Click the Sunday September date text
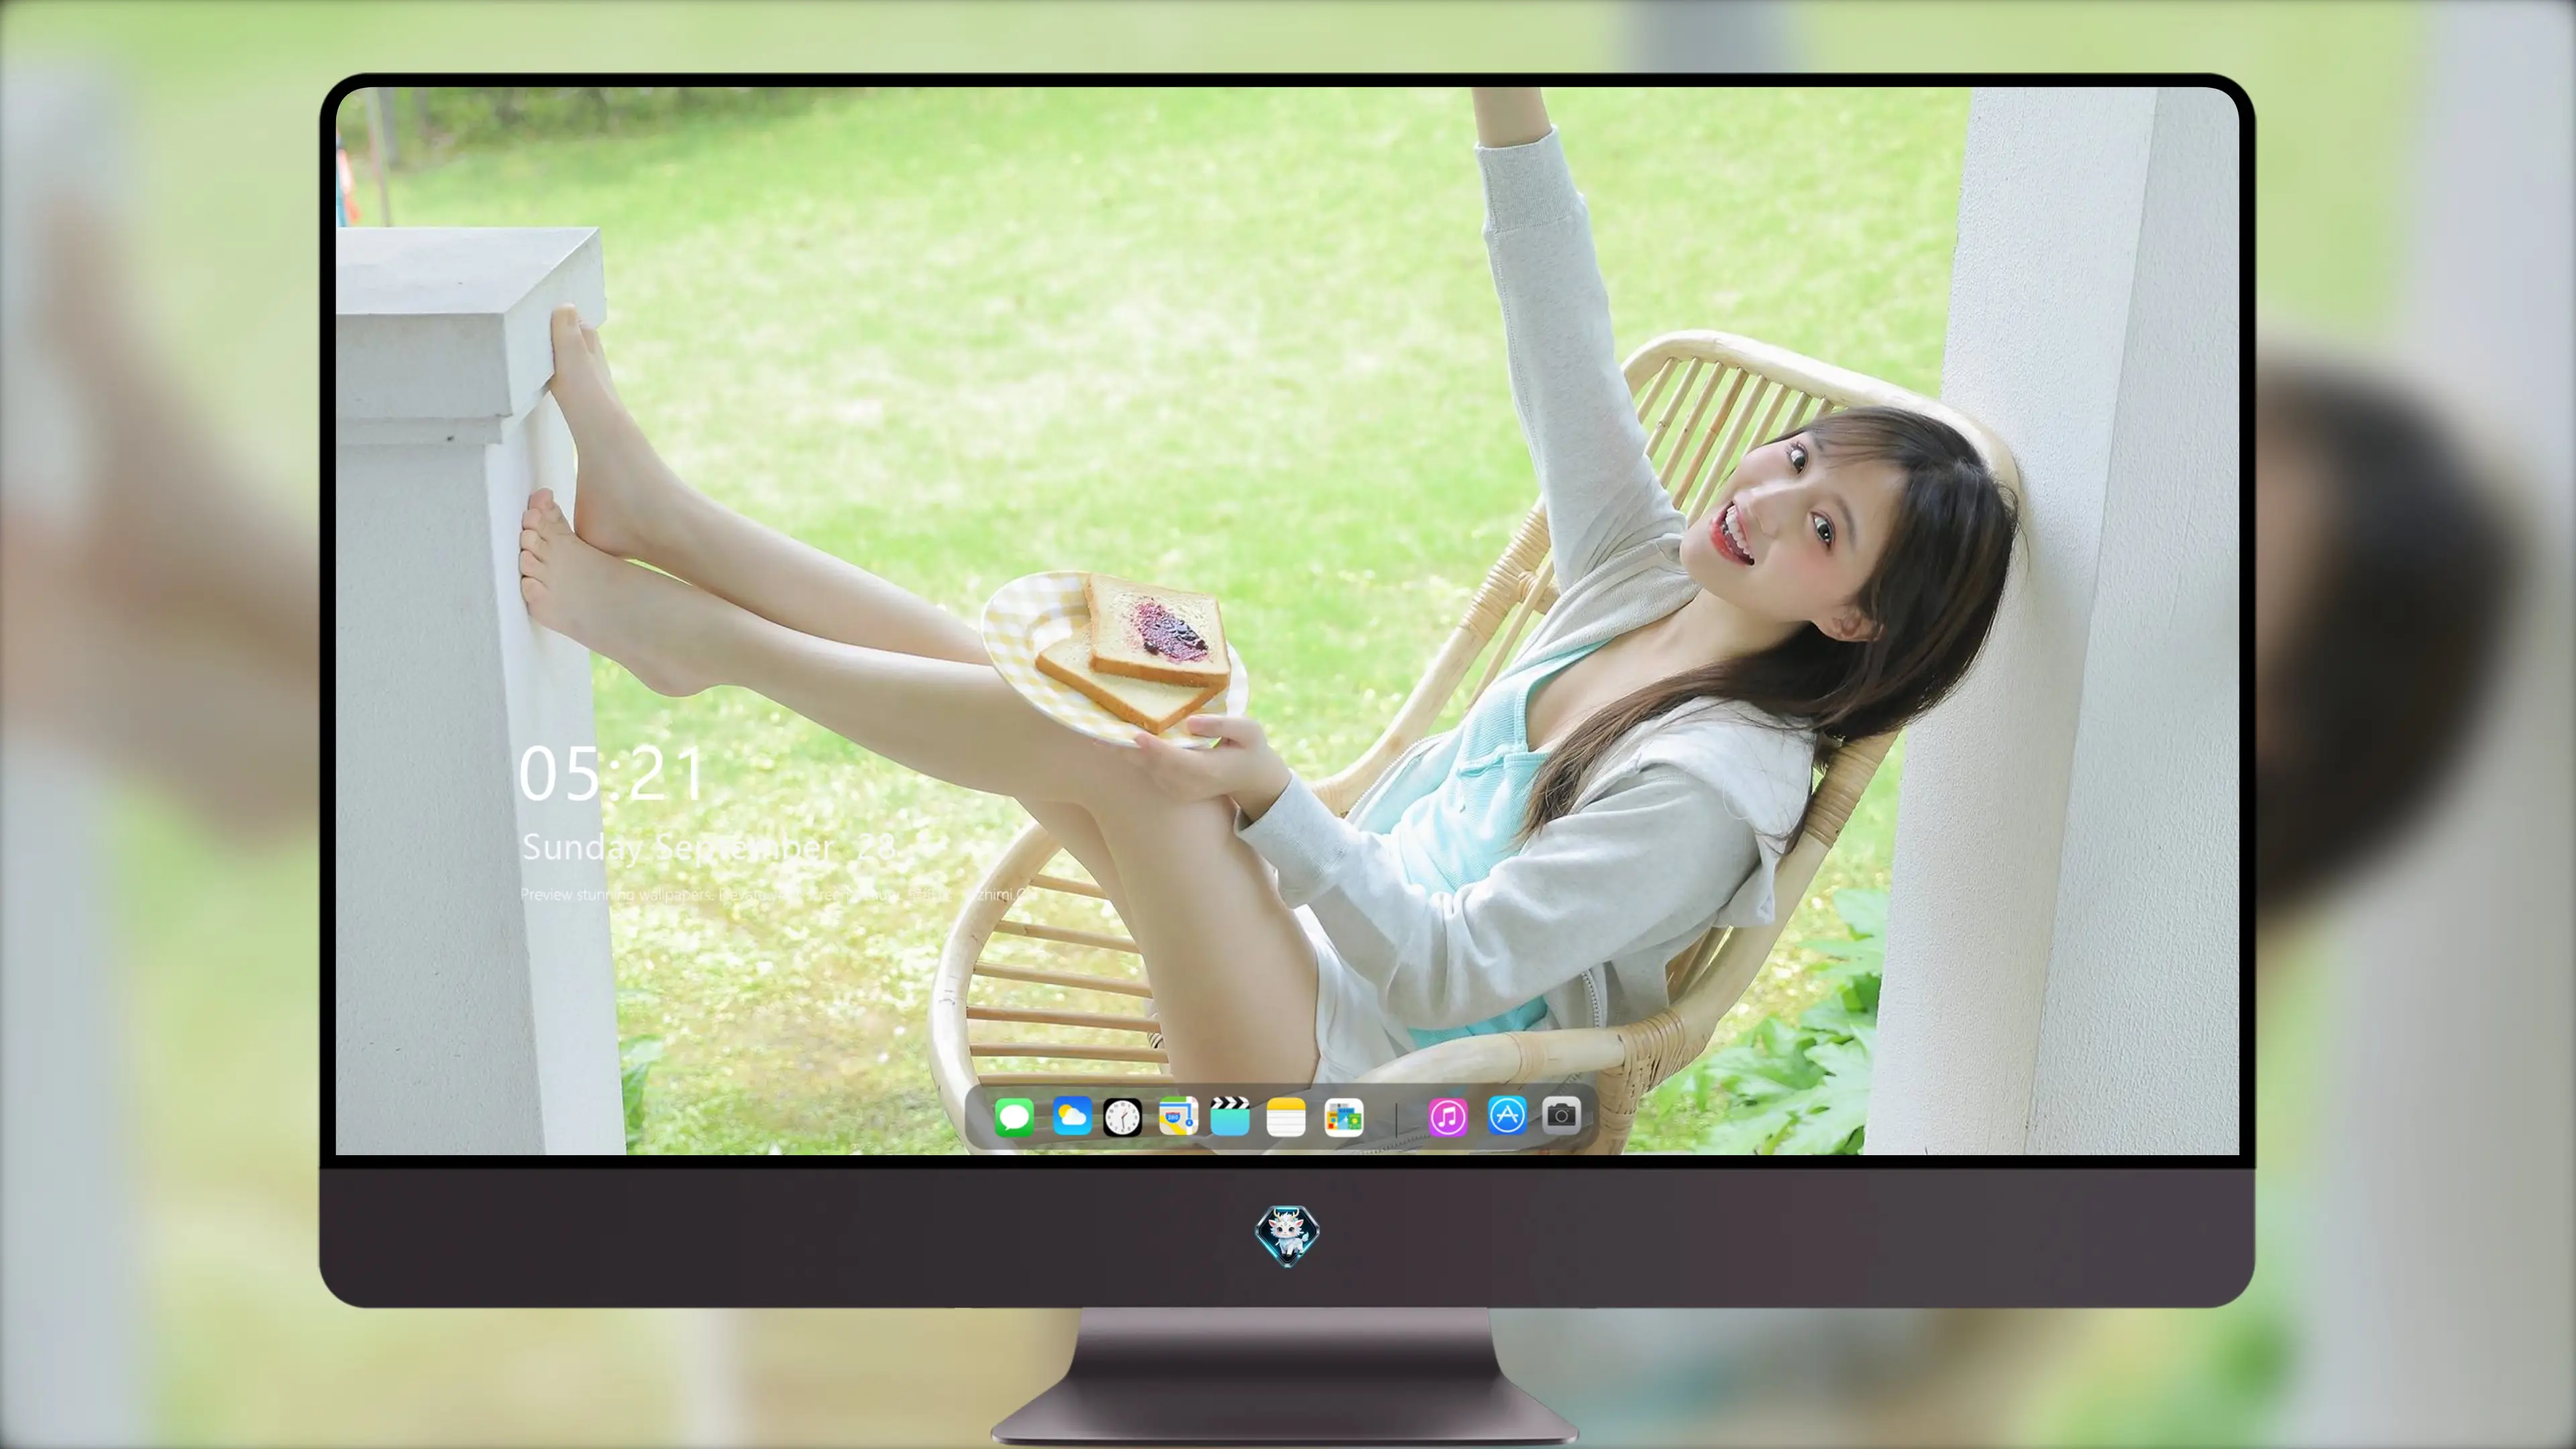 click(709, 848)
